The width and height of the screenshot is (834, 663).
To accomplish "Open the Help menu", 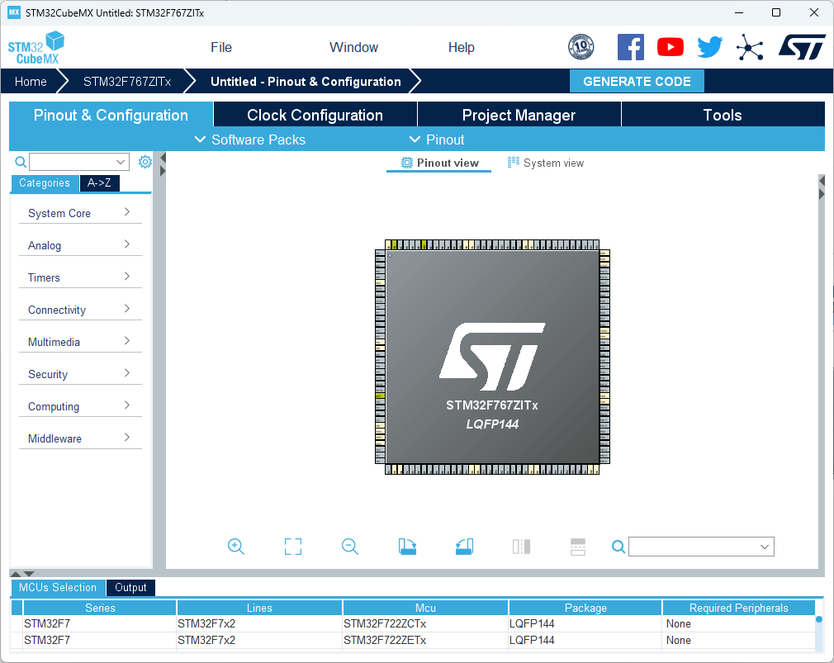I will pos(461,47).
